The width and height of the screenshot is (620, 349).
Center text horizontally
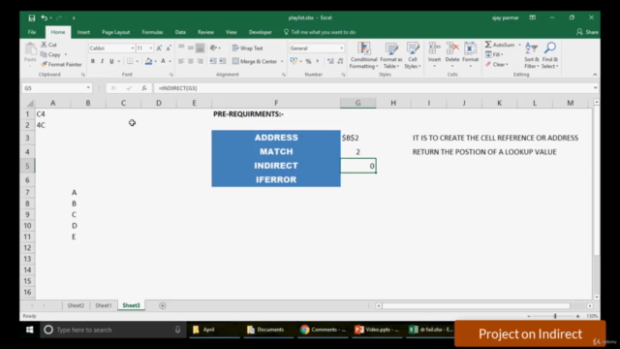191,61
